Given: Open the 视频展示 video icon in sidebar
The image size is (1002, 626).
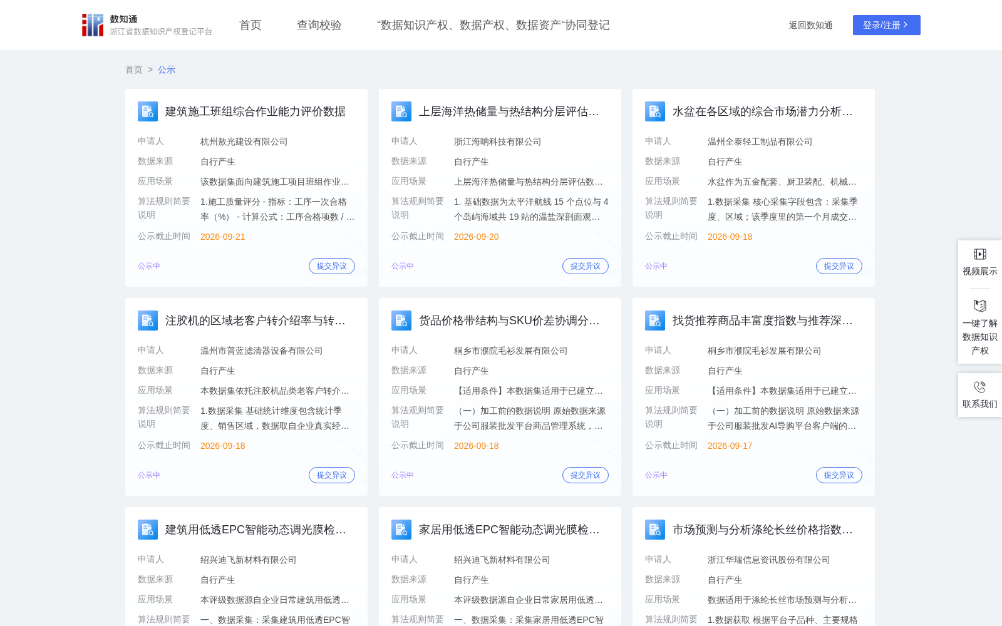Looking at the screenshot, I should tap(980, 254).
